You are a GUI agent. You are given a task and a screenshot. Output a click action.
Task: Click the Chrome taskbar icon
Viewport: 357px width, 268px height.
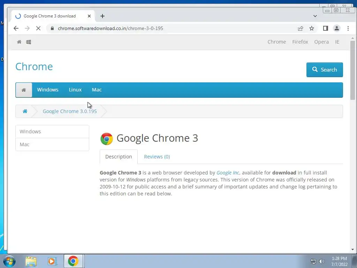click(x=73, y=261)
